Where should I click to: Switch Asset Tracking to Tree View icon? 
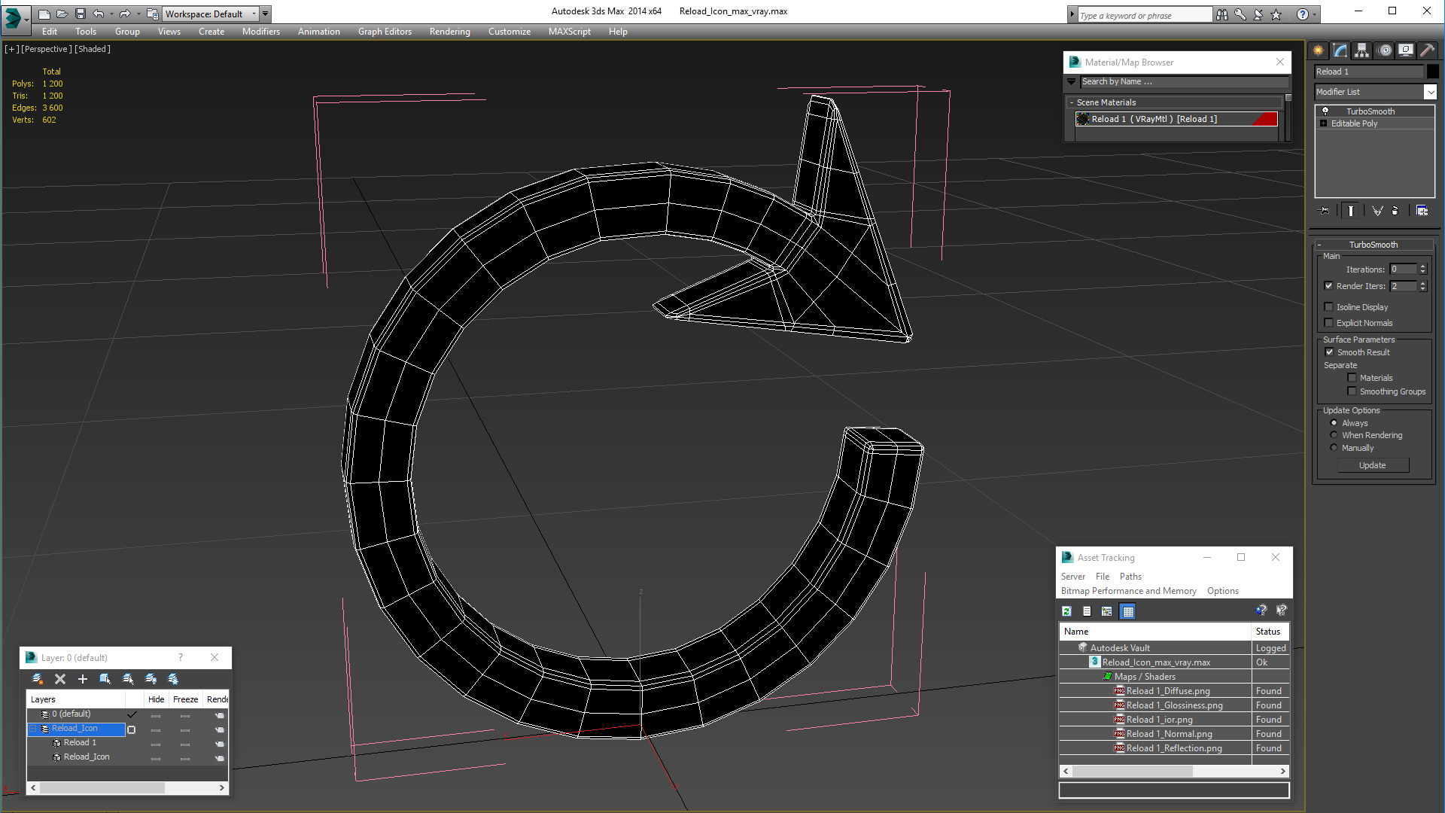pyautogui.click(x=1107, y=611)
